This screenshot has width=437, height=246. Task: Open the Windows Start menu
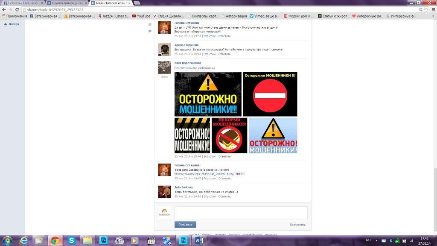tap(7, 240)
